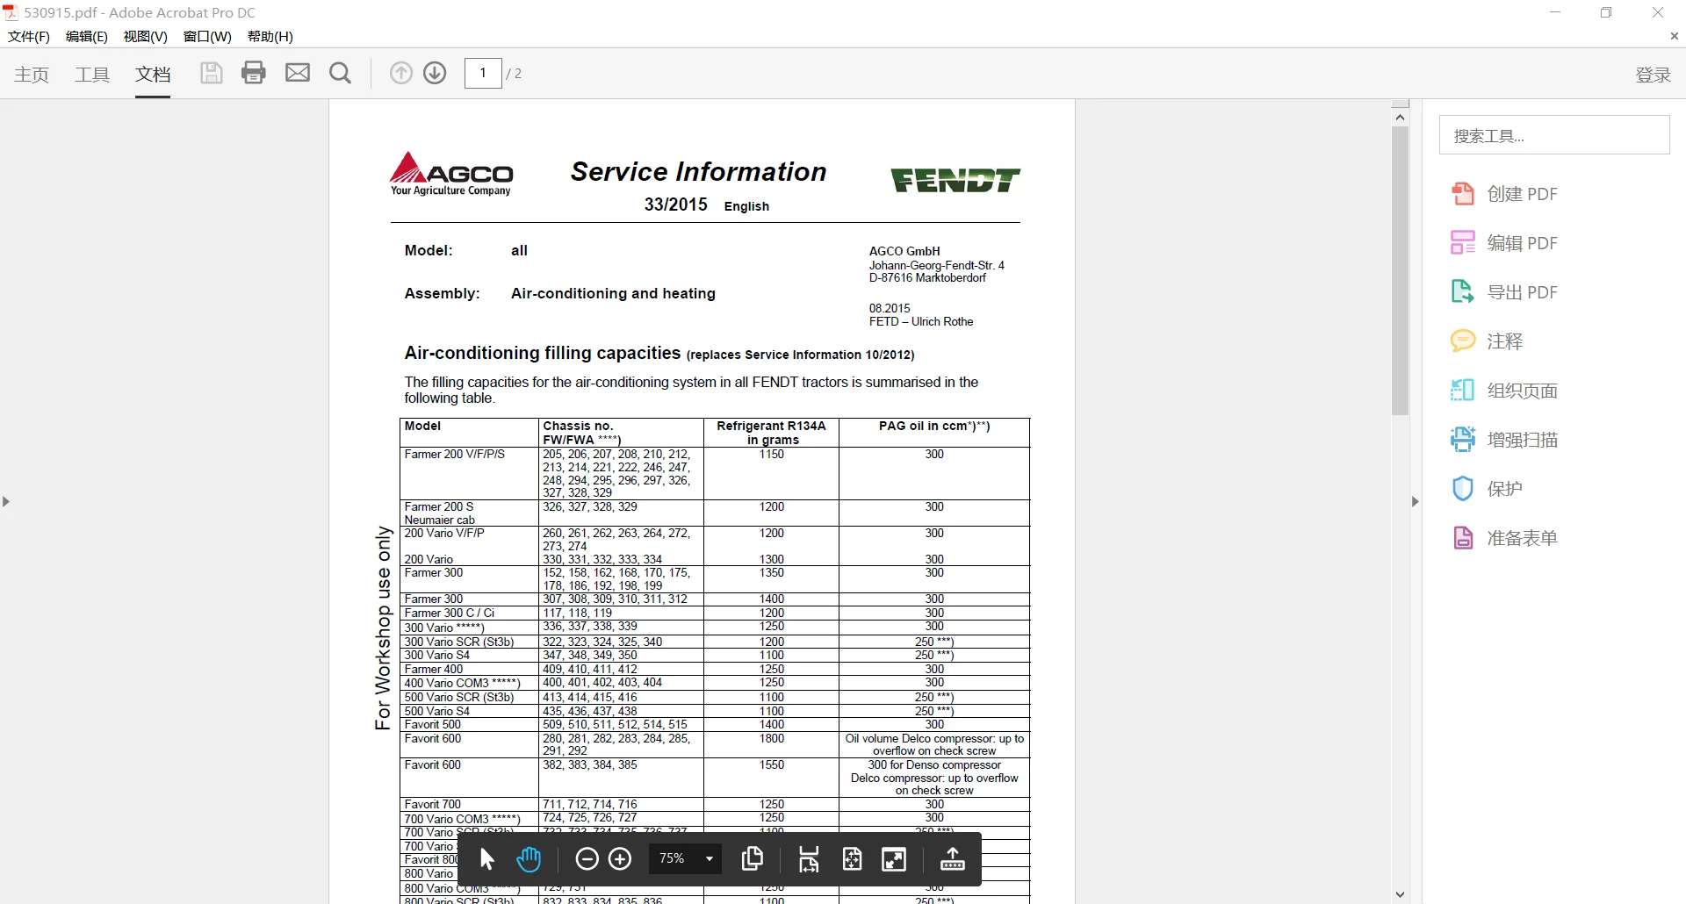Open page display options icon in floating toolbar
Screen dimensions: 1686x904
(x=753, y=859)
